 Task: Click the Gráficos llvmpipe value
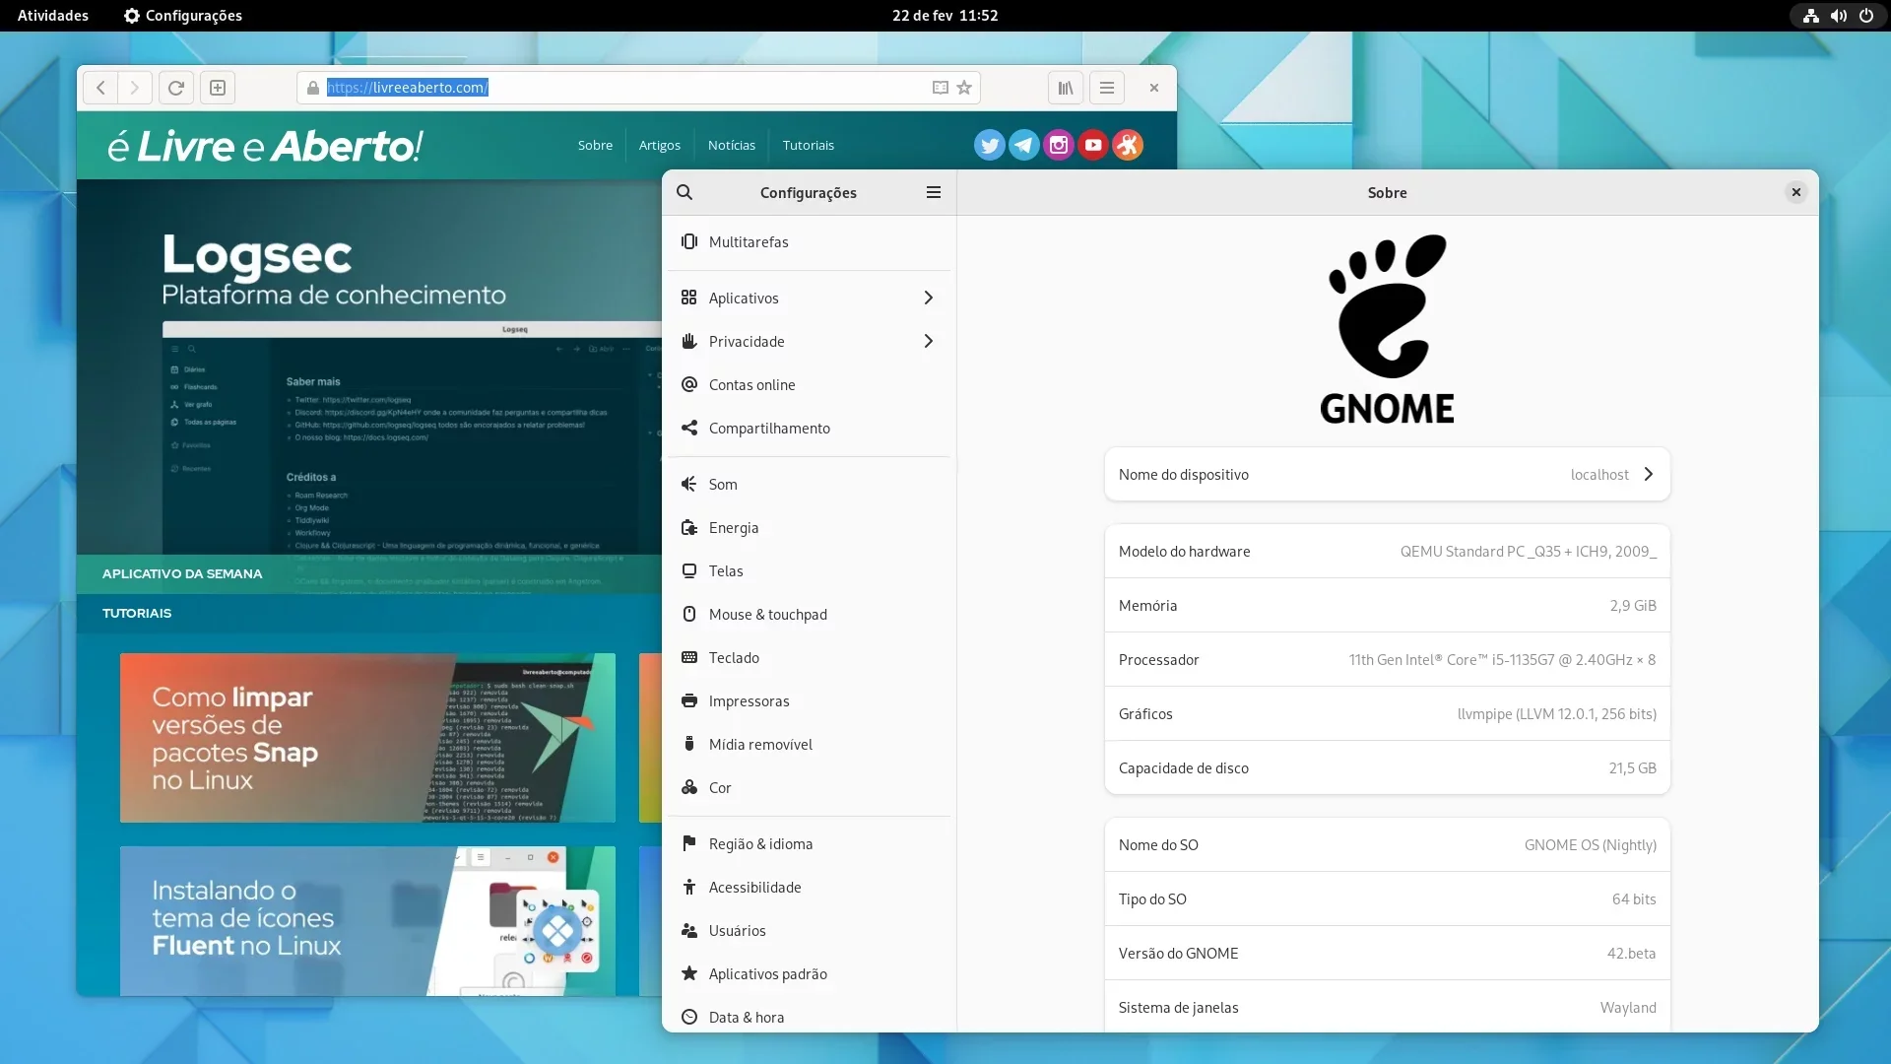1556,713
